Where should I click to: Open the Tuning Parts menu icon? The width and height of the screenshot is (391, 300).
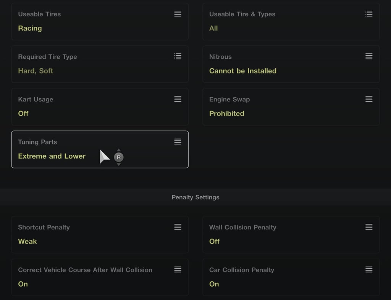pos(178,141)
